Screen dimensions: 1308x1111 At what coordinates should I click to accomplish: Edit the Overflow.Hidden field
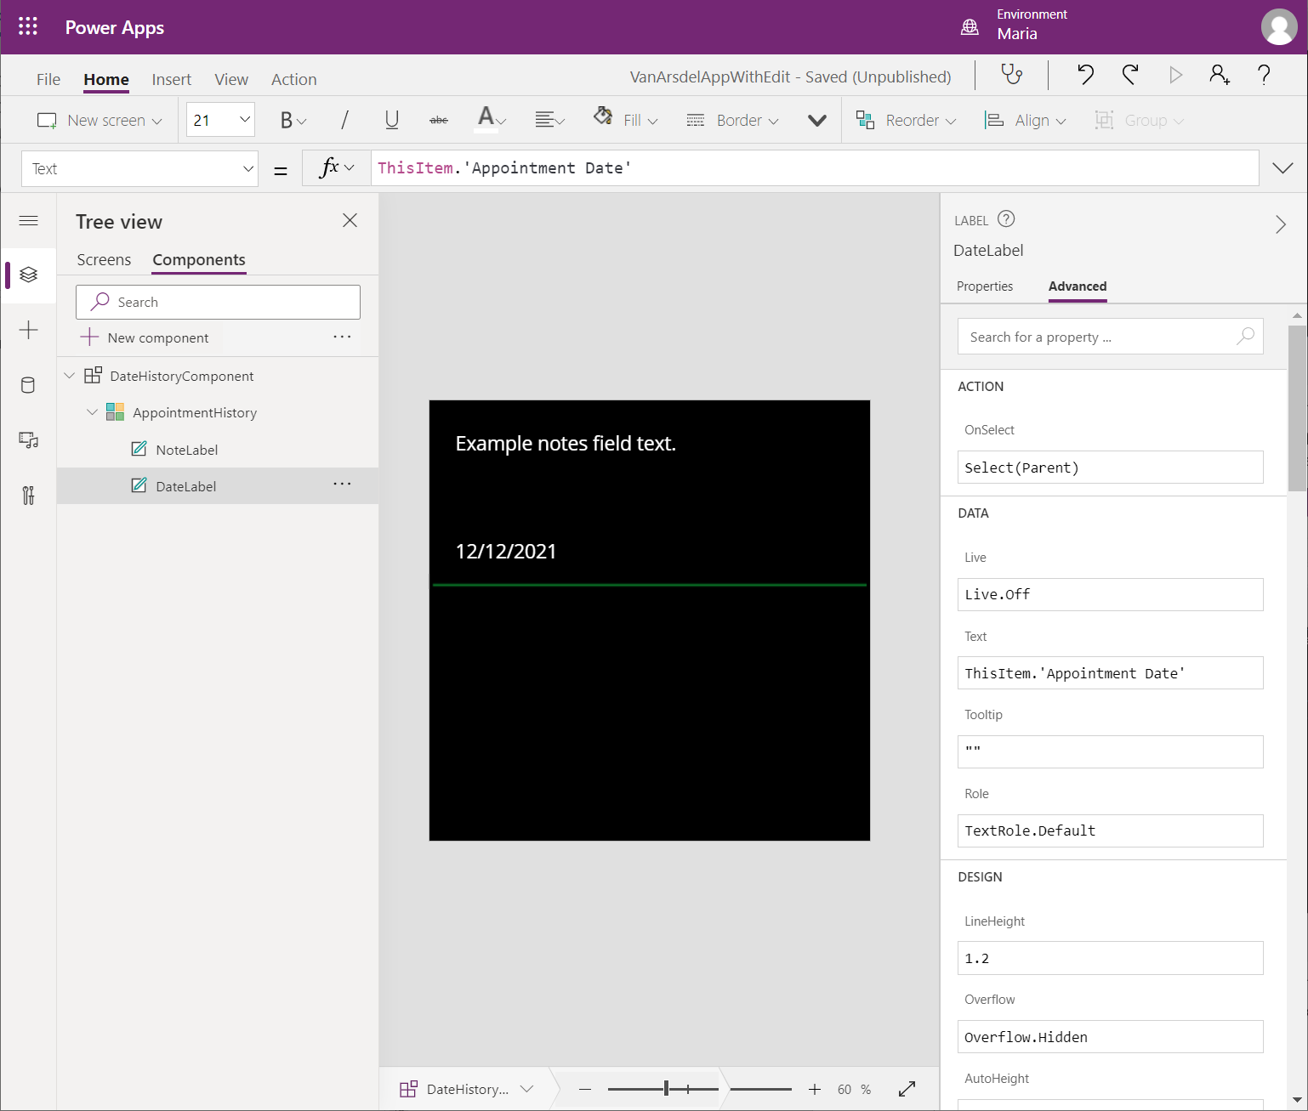[x=1110, y=1037]
